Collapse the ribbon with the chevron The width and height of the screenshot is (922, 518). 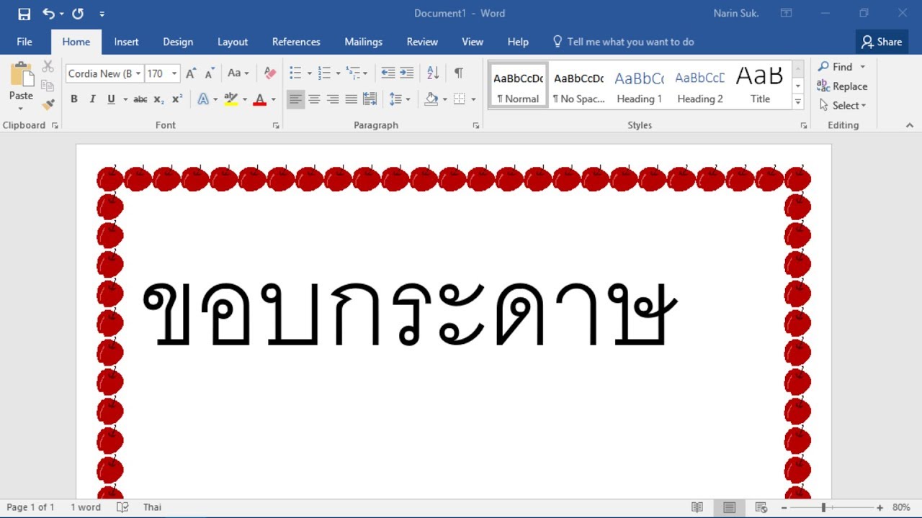(x=910, y=125)
